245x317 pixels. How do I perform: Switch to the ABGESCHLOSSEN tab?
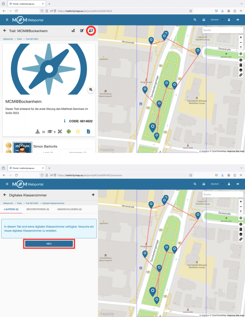tap(69, 209)
